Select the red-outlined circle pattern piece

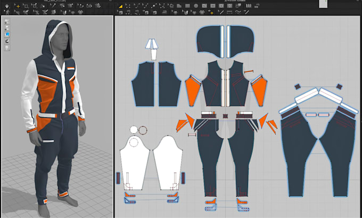coord(143,130)
